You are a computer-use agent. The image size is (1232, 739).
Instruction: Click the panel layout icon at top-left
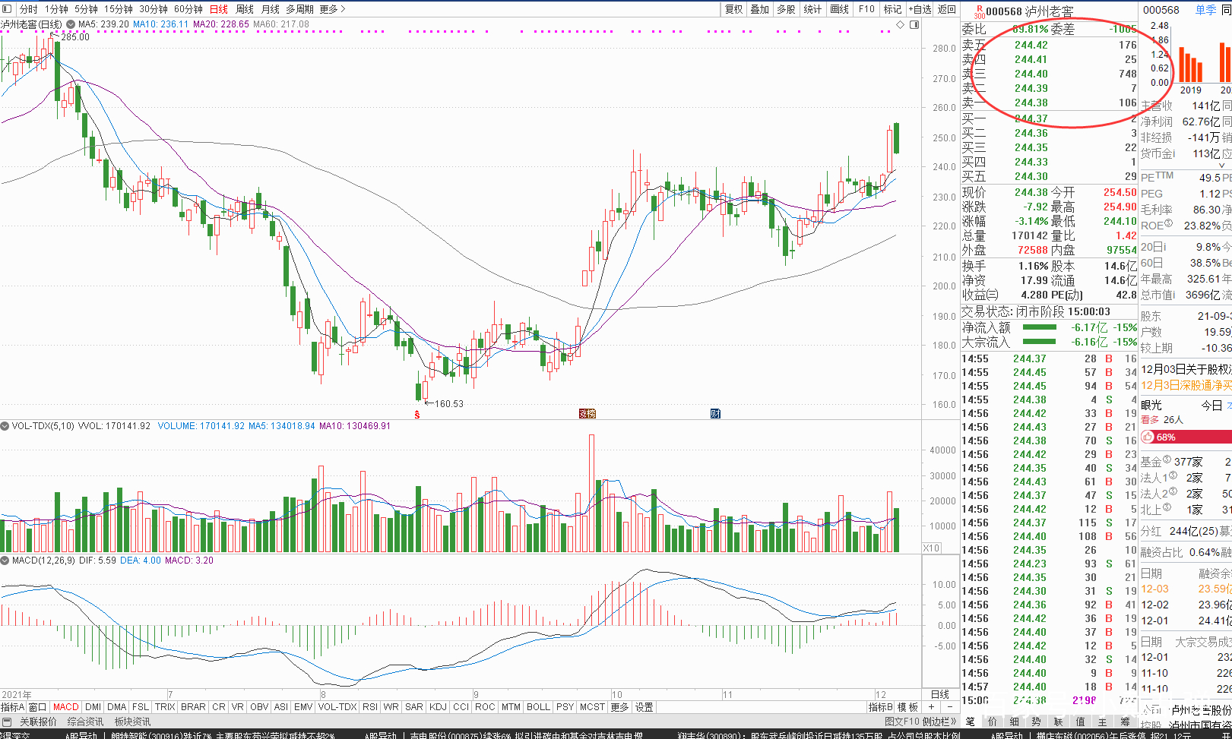[x=8, y=9]
